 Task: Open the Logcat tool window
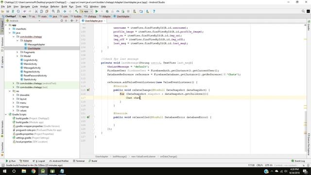click(39, 161)
